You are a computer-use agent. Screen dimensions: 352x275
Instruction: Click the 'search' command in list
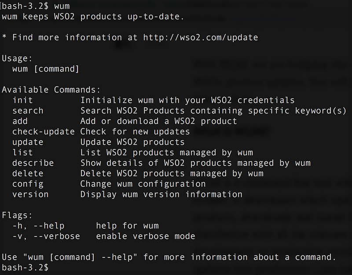[x=28, y=111]
